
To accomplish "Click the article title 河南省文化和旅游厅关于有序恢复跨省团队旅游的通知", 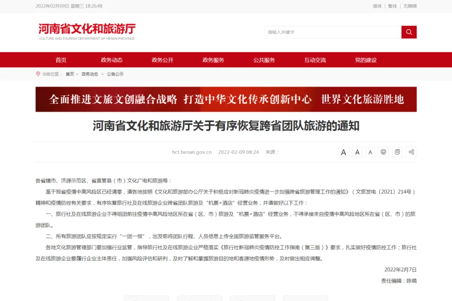I will click(226, 126).
